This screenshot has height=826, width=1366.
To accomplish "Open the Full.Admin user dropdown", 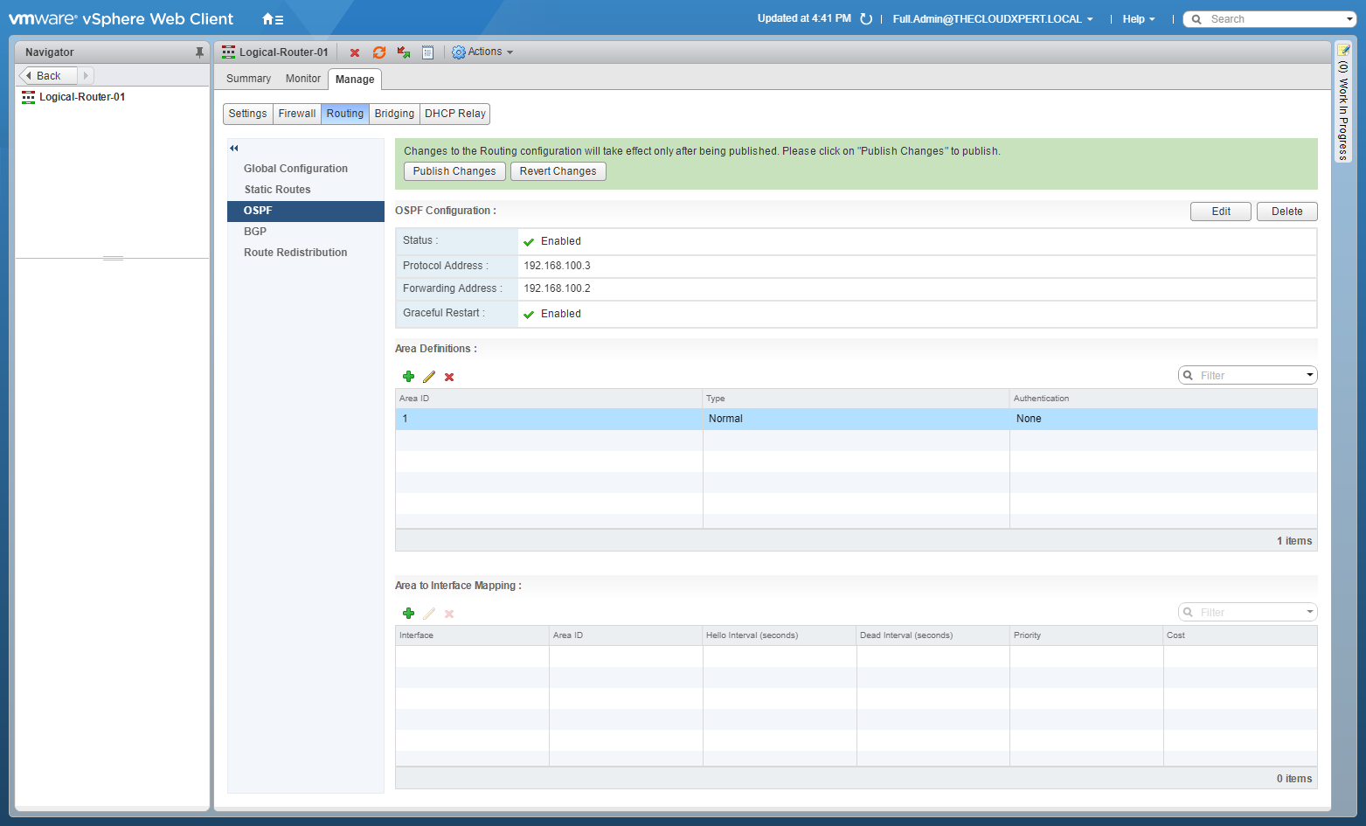I will (x=992, y=19).
